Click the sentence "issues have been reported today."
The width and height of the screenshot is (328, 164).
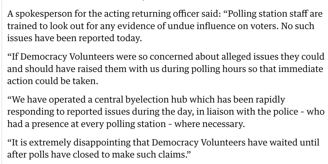pyautogui.click(x=75, y=38)
